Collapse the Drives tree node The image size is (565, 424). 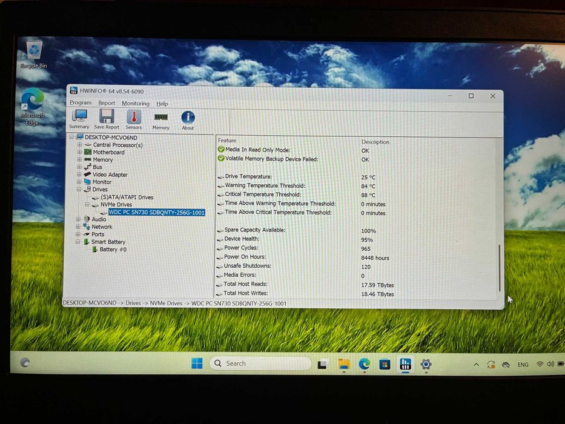[x=79, y=189]
